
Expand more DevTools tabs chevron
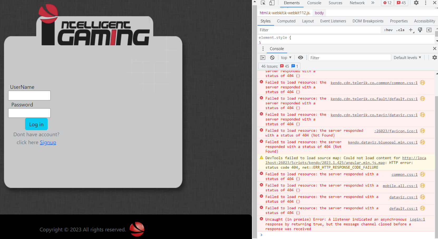373,3
